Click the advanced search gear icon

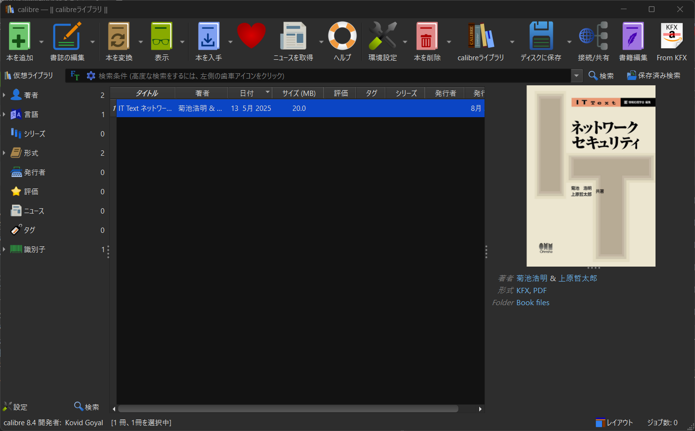91,76
